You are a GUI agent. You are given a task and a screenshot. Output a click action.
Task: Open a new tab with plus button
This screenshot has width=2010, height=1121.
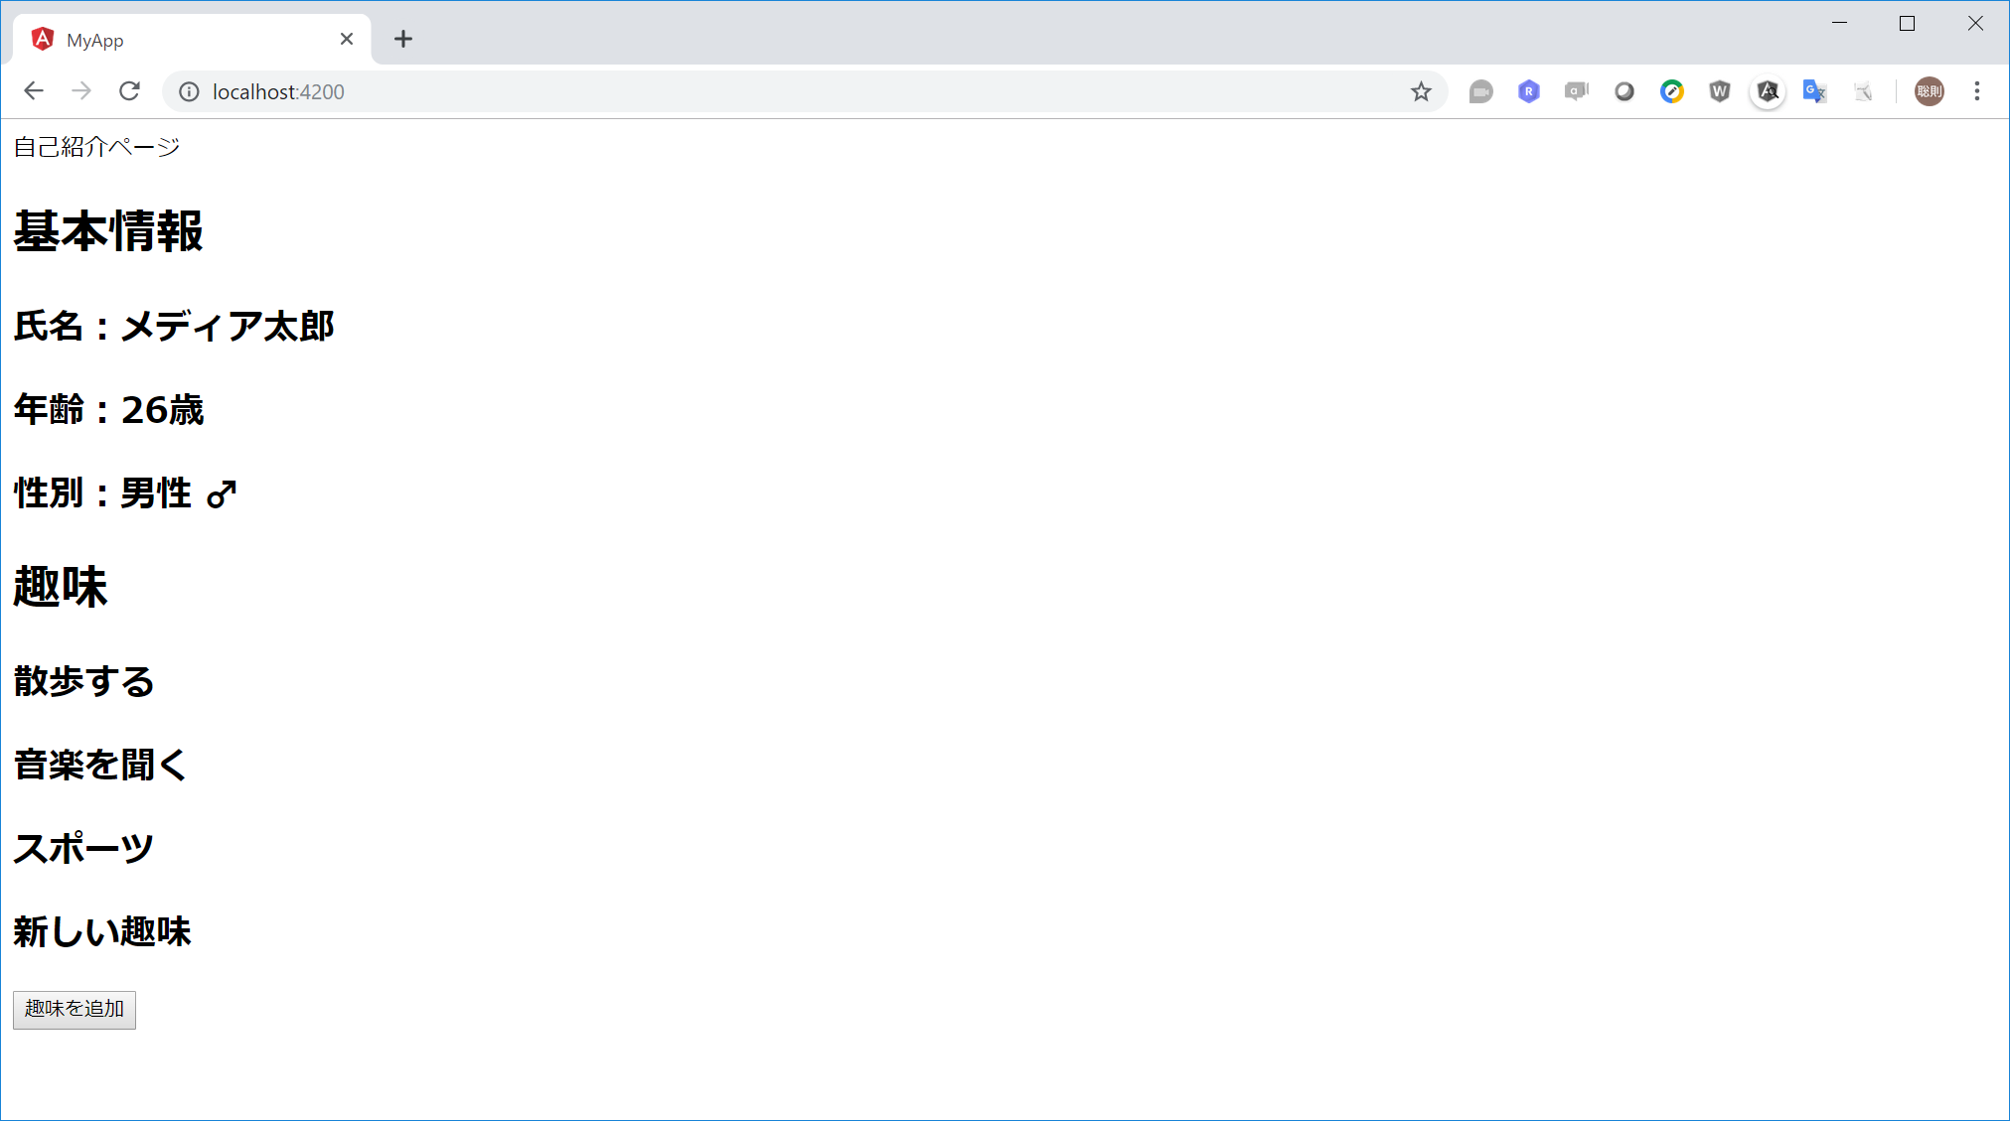click(x=402, y=39)
